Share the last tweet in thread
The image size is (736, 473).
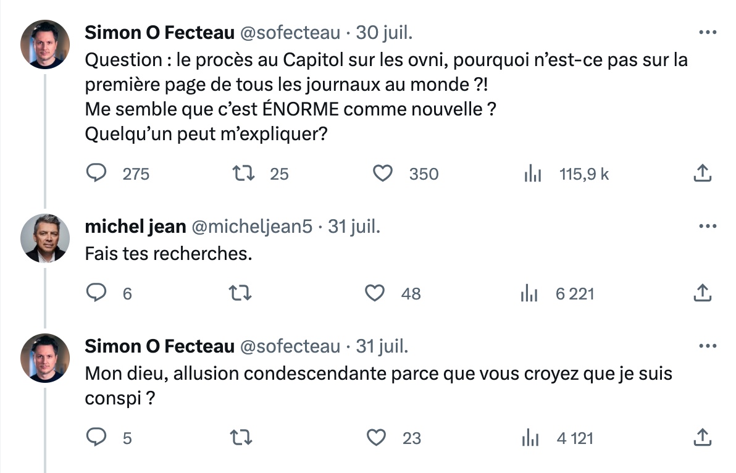pyautogui.click(x=703, y=438)
